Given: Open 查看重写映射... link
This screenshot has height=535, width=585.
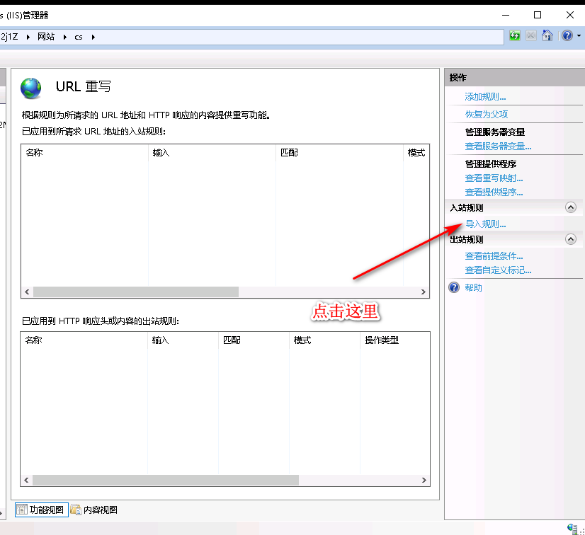Looking at the screenshot, I should coord(494,178).
